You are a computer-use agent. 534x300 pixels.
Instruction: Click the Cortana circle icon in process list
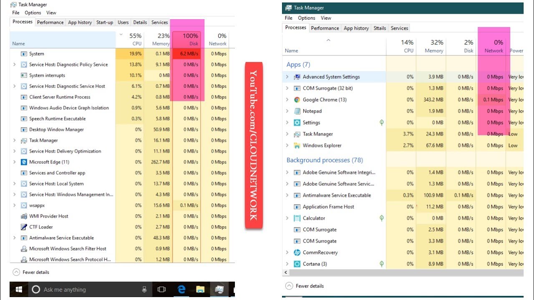tap(297, 264)
